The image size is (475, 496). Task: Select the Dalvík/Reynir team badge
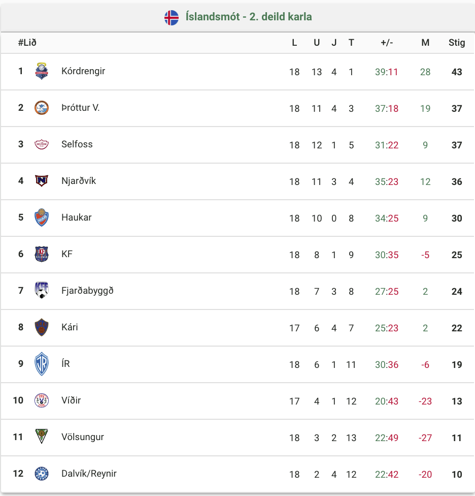(x=42, y=474)
